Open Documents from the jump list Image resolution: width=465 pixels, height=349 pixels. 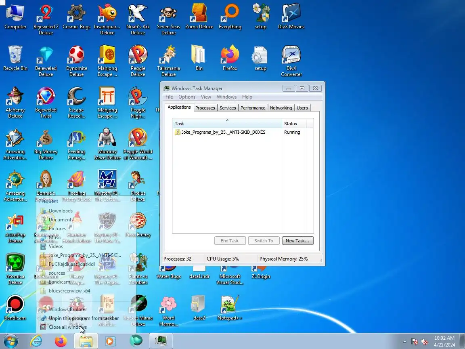[x=86, y=220]
